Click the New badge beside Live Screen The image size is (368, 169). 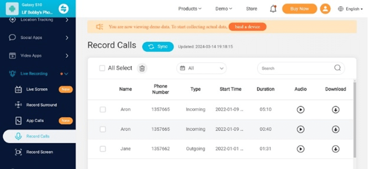(66, 89)
